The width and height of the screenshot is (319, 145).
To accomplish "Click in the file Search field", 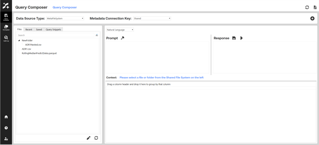I will click(x=56, y=35).
